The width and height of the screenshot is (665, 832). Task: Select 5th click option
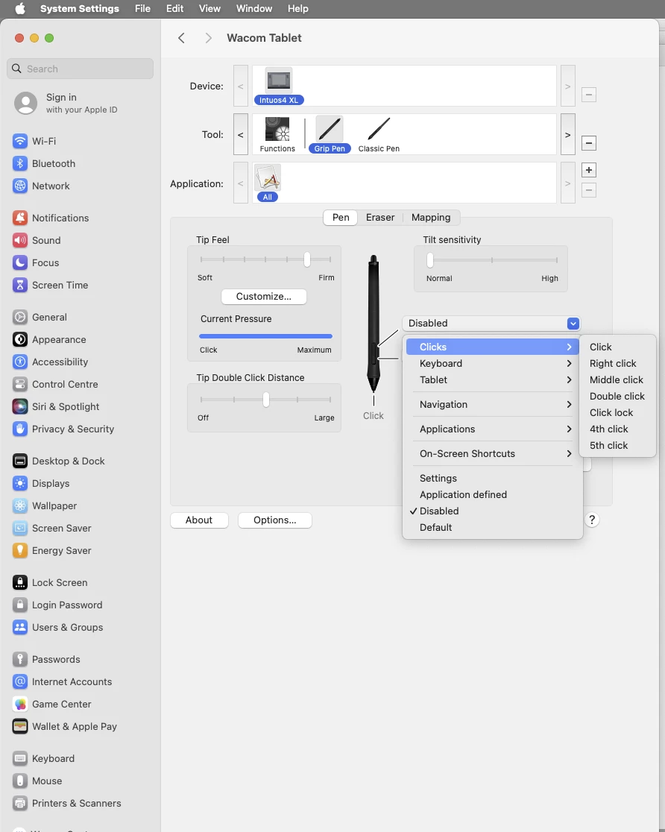tap(609, 446)
